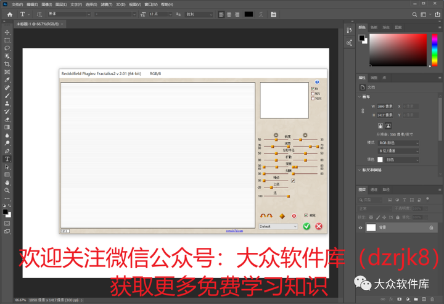Lock the 背景 layer icon

(x=431, y=228)
